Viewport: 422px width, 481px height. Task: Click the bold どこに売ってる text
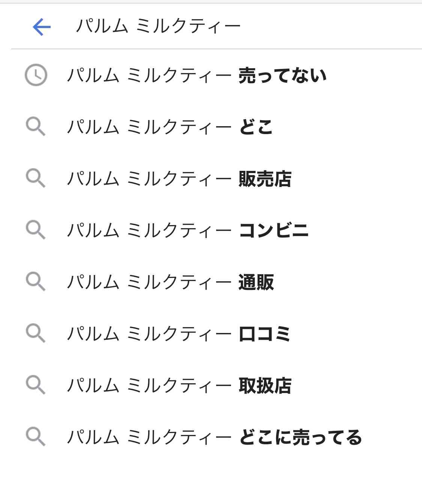click(300, 437)
